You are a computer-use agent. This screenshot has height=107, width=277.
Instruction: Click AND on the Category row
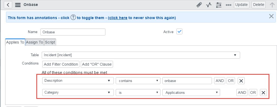click(242, 92)
